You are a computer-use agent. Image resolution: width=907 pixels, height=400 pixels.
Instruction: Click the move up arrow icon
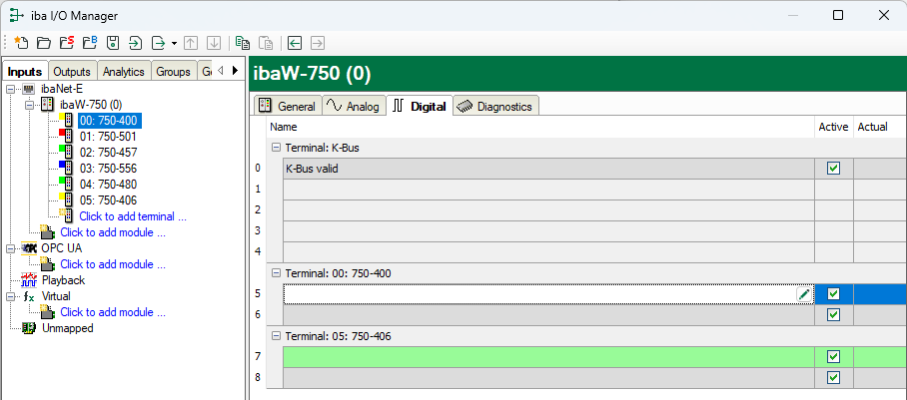pos(191,43)
